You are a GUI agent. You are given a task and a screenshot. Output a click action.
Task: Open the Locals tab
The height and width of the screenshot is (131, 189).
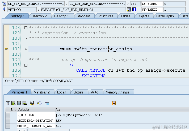tap(61, 92)
